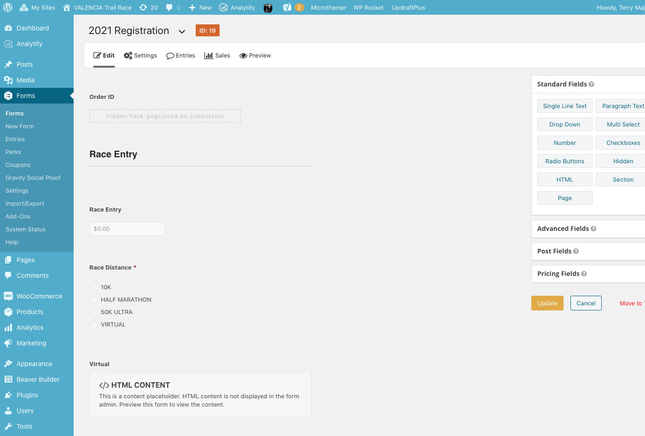Click the Posts pin icon
645x436 pixels.
(x=8, y=64)
